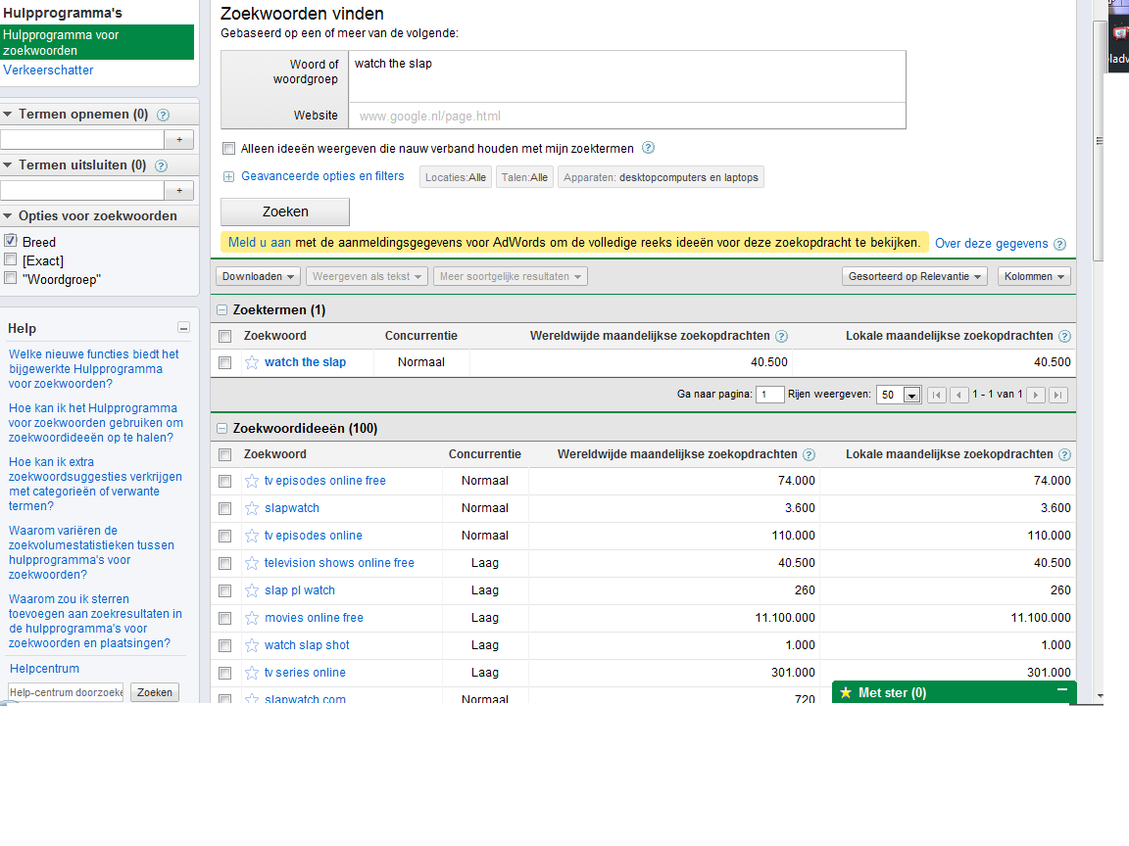Open help icon beside 'Over deze gegevens'

[1059, 244]
